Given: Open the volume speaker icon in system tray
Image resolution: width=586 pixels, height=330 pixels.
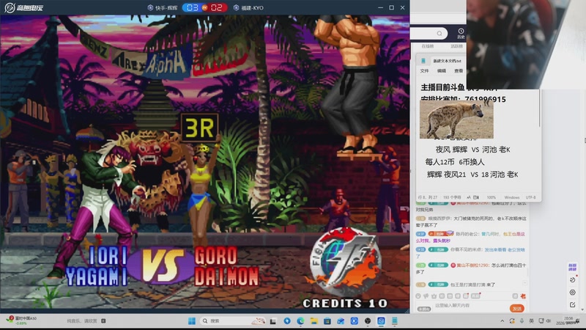Looking at the screenshot, I should [x=549, y=321].
